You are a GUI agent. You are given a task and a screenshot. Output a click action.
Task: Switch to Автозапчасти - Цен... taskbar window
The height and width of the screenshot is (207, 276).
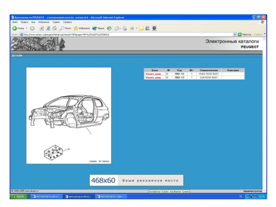point(111,196)
